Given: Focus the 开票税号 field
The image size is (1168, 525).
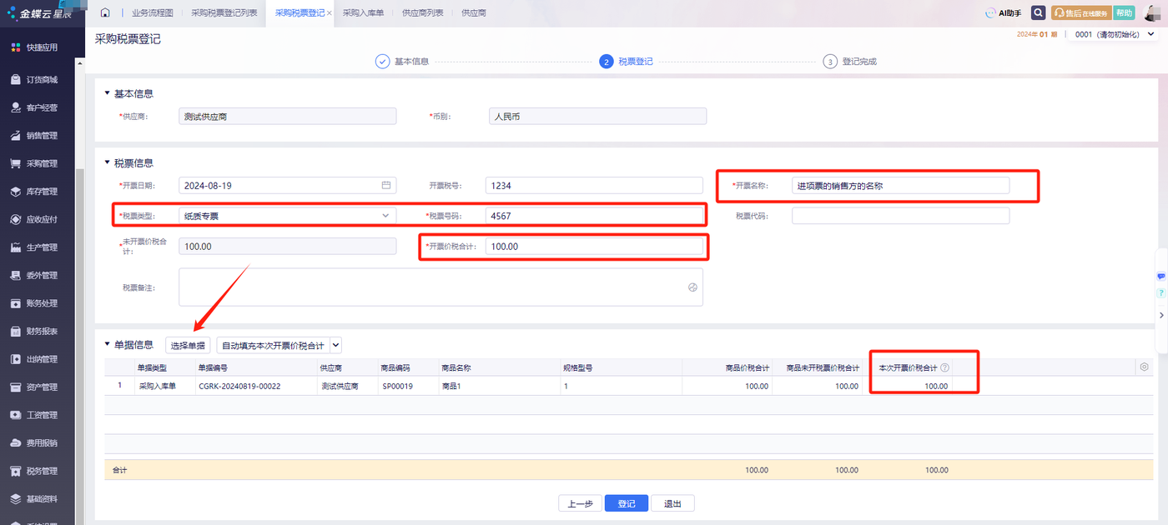Looking at the screenshot, I should pos(594,185).
